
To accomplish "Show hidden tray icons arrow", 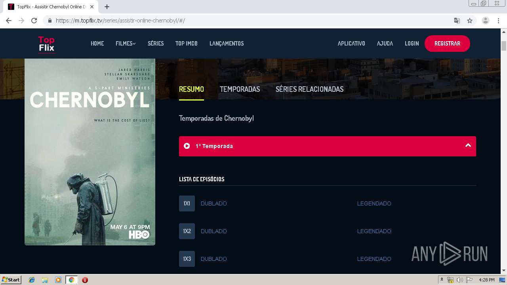I will [442, 280].
